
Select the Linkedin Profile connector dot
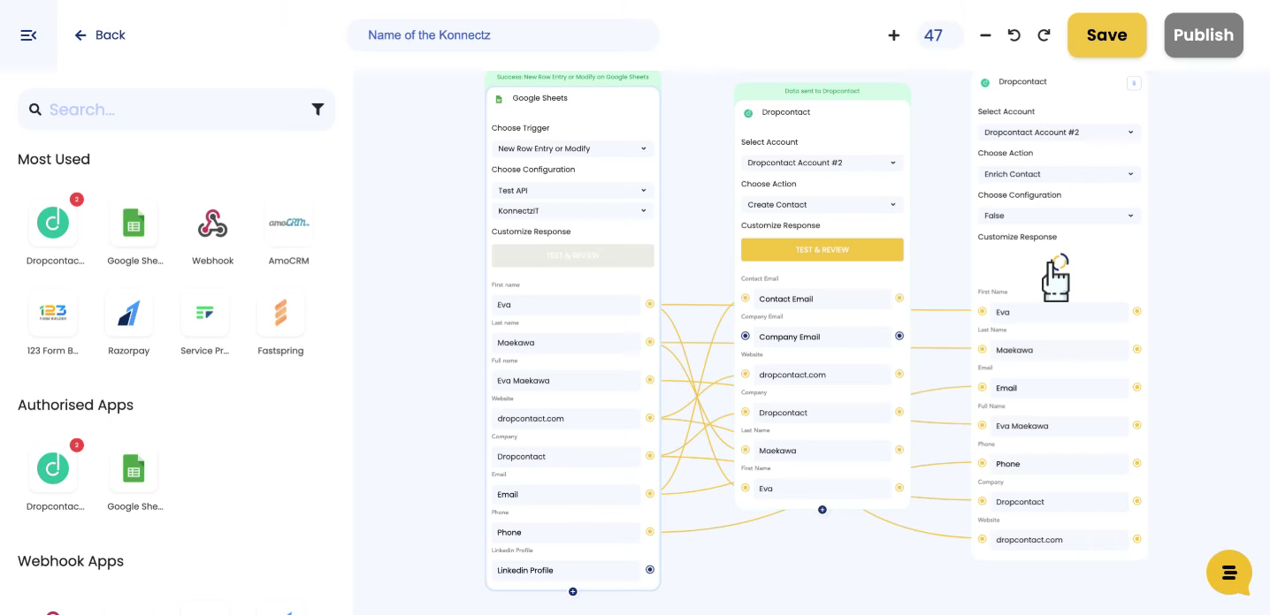(650, 570)
